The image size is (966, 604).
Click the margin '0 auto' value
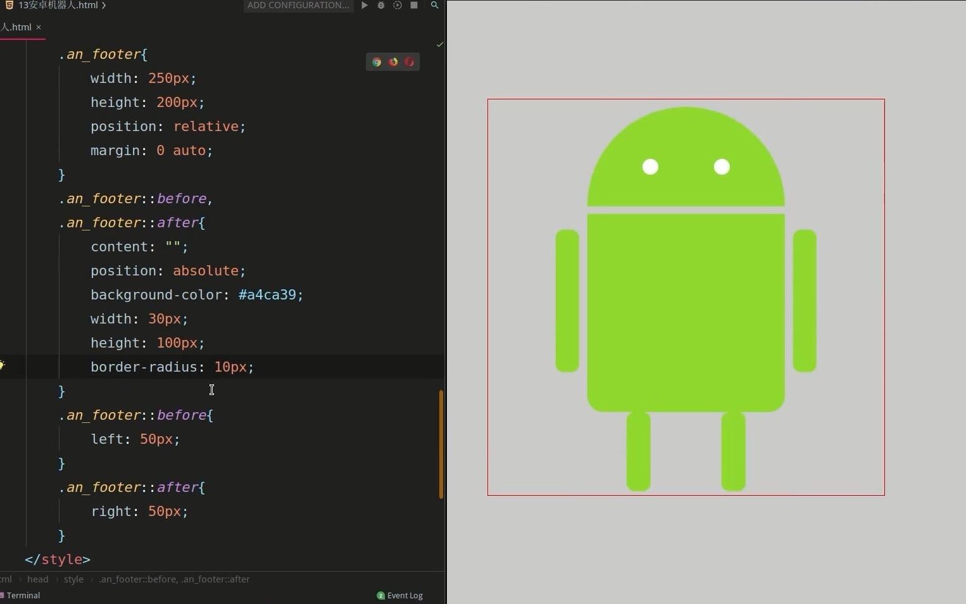tap(181, 151)
